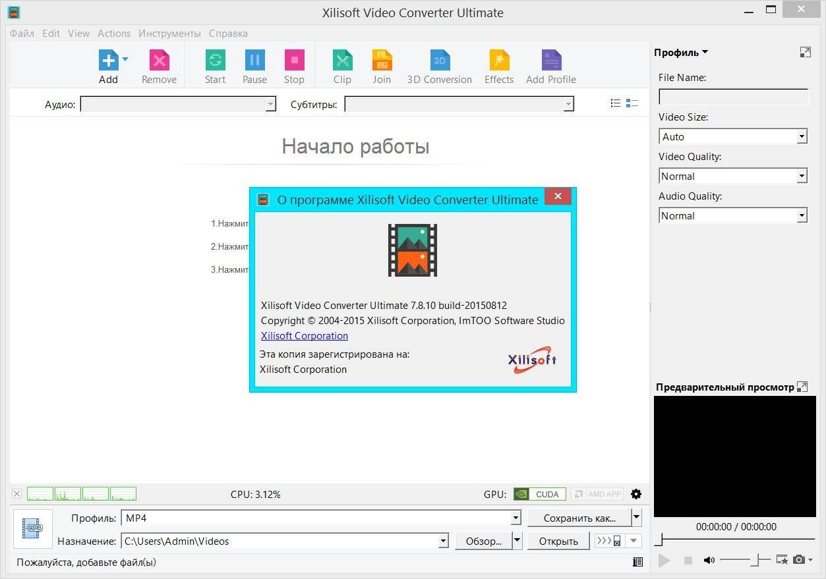Open the Actions menu

[114, 34]
